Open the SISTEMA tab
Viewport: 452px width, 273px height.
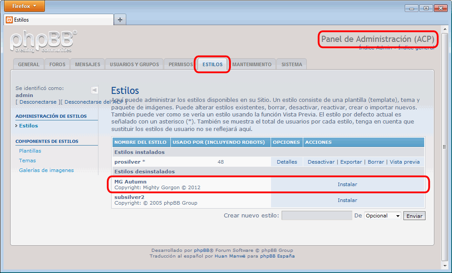[292, 64]
